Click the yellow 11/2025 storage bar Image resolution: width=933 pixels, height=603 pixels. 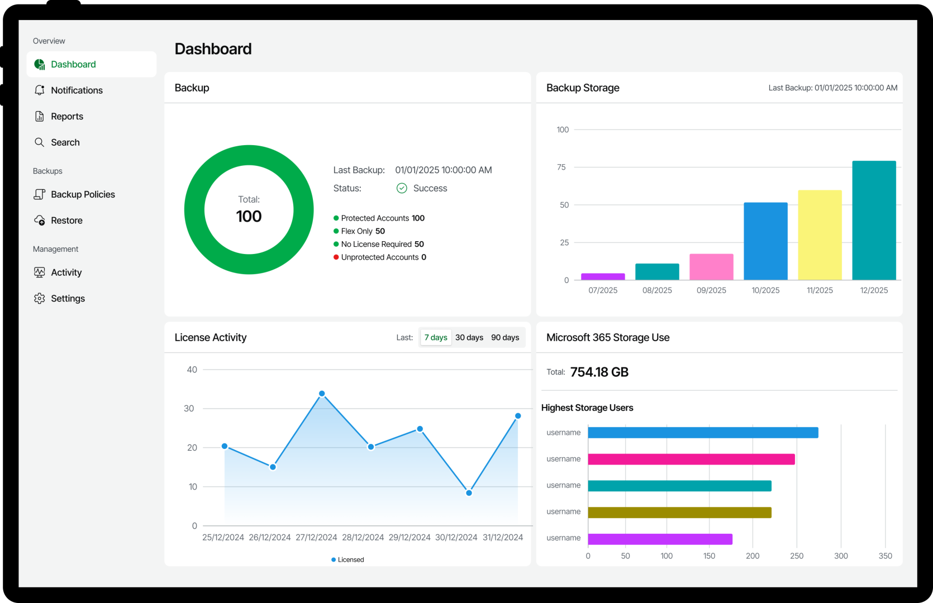(820, 235)
